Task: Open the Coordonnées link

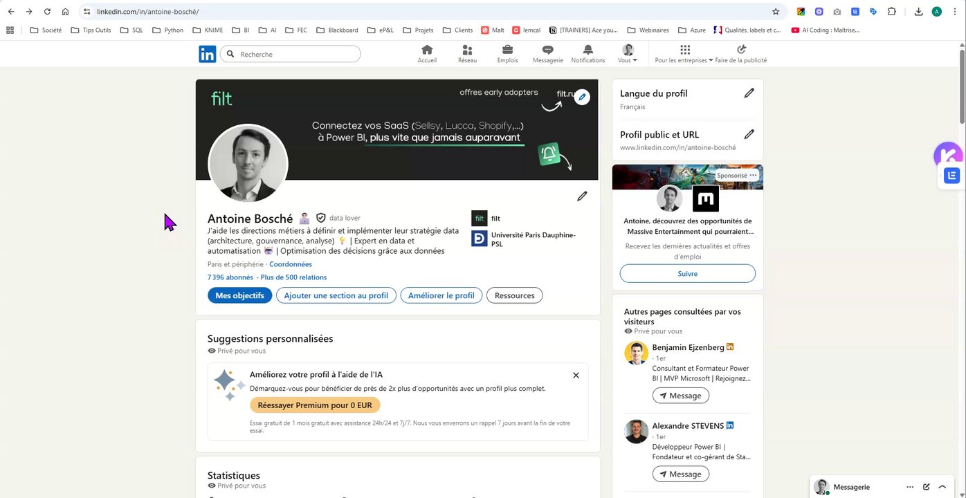Action: pyautogui.click(x=291, y=264)
